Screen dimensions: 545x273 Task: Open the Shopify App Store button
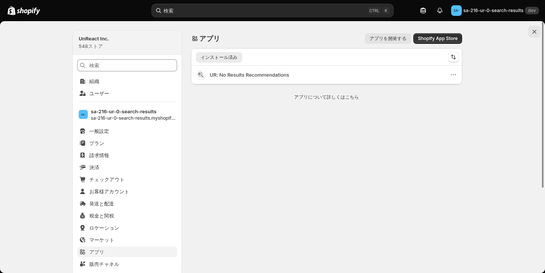pos(438,39)
